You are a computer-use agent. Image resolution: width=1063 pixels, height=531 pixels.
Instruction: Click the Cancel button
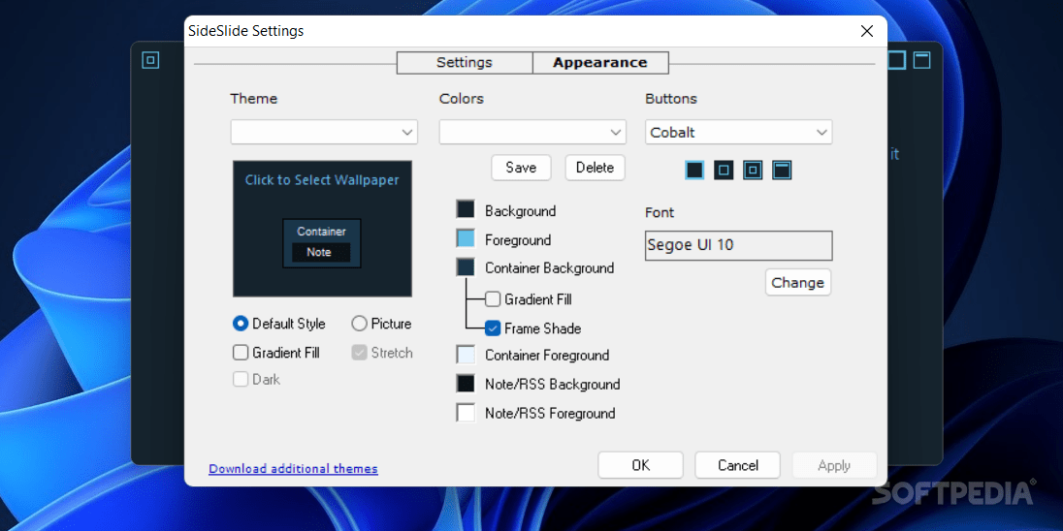[737, 465]
